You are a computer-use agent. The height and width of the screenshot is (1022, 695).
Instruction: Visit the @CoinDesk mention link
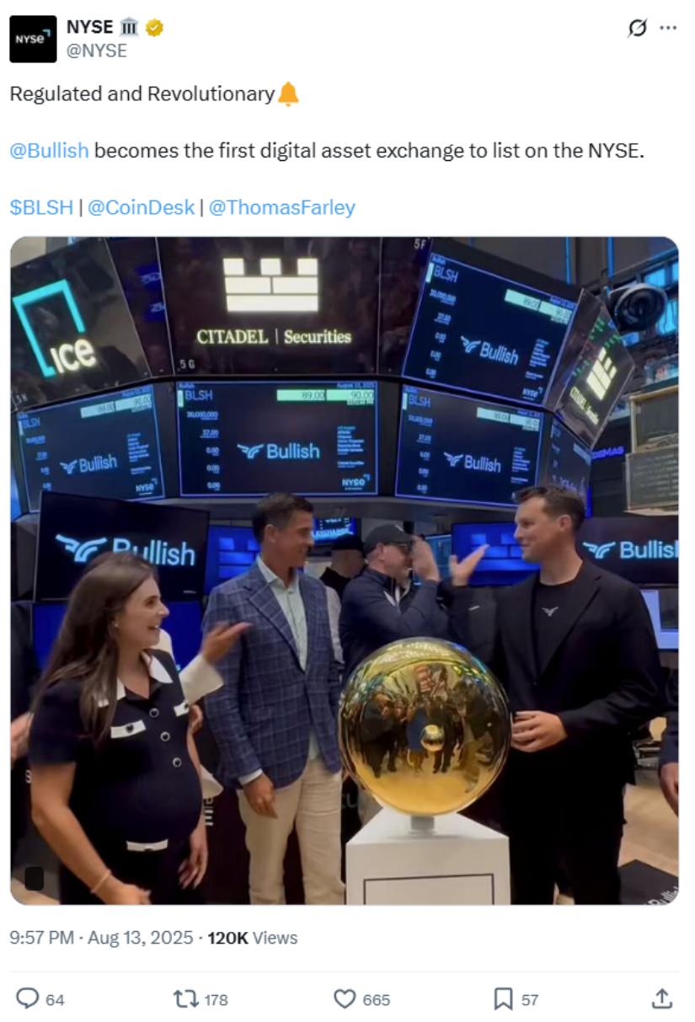coord(141,207)
